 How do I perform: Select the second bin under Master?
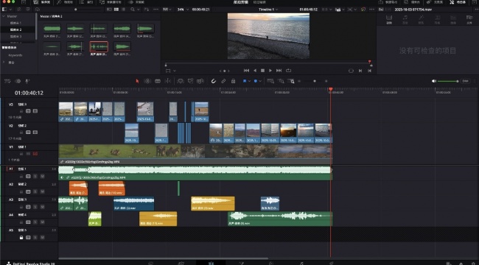click(x=16, y=29)
